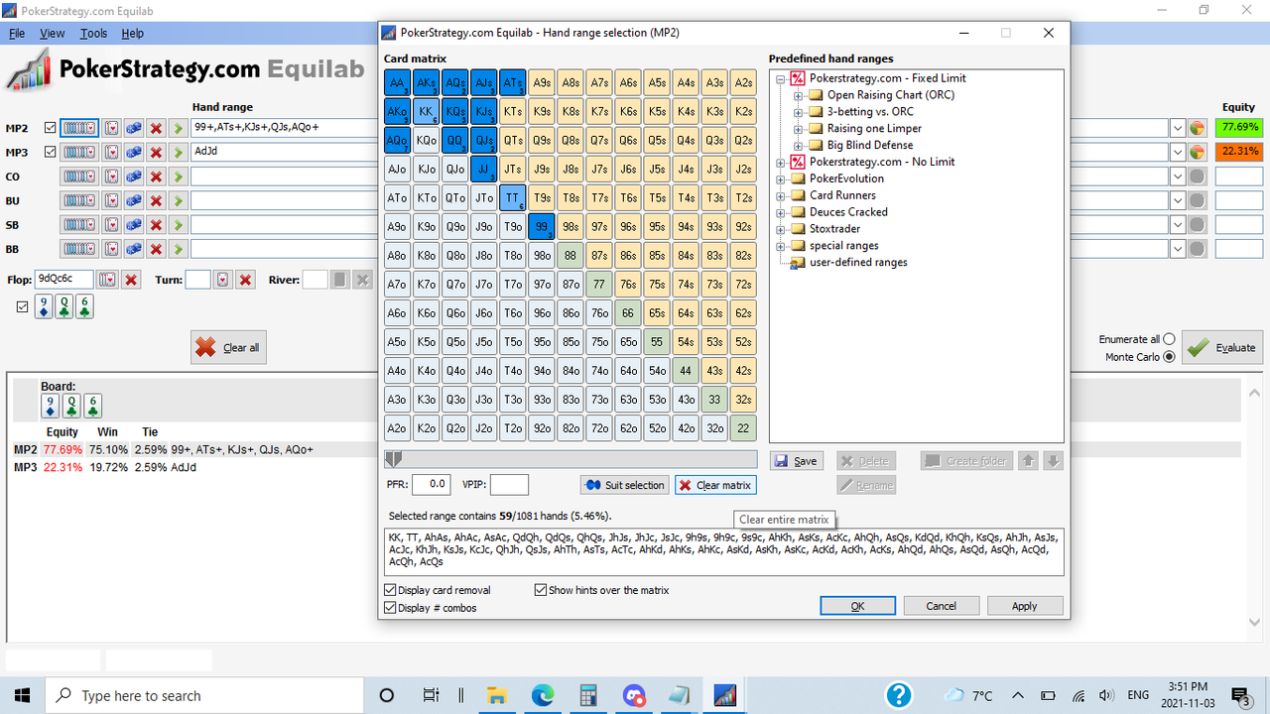Open the MP2 equity pie chart icon

pos(1197,128)
